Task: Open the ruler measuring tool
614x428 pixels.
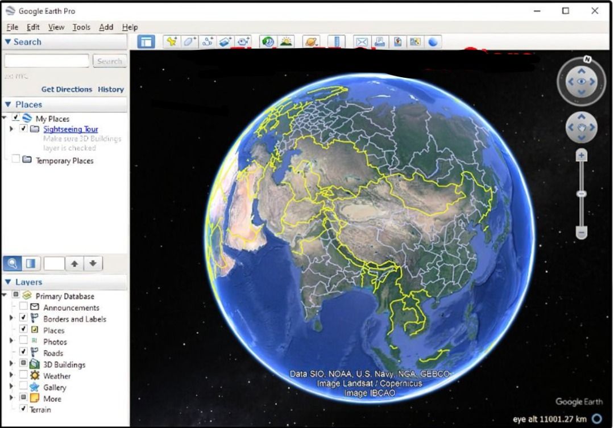Action: click(337, 42)
